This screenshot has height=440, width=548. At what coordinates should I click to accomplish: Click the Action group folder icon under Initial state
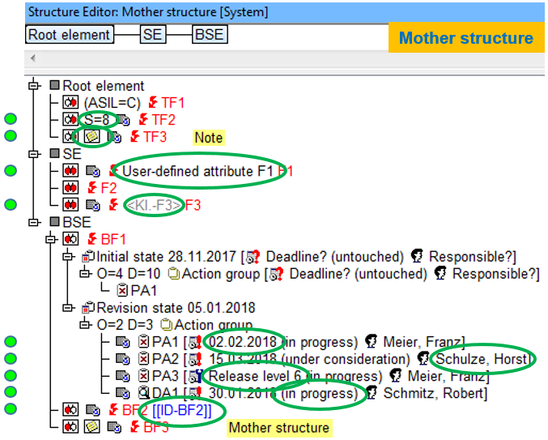[172, 274]
